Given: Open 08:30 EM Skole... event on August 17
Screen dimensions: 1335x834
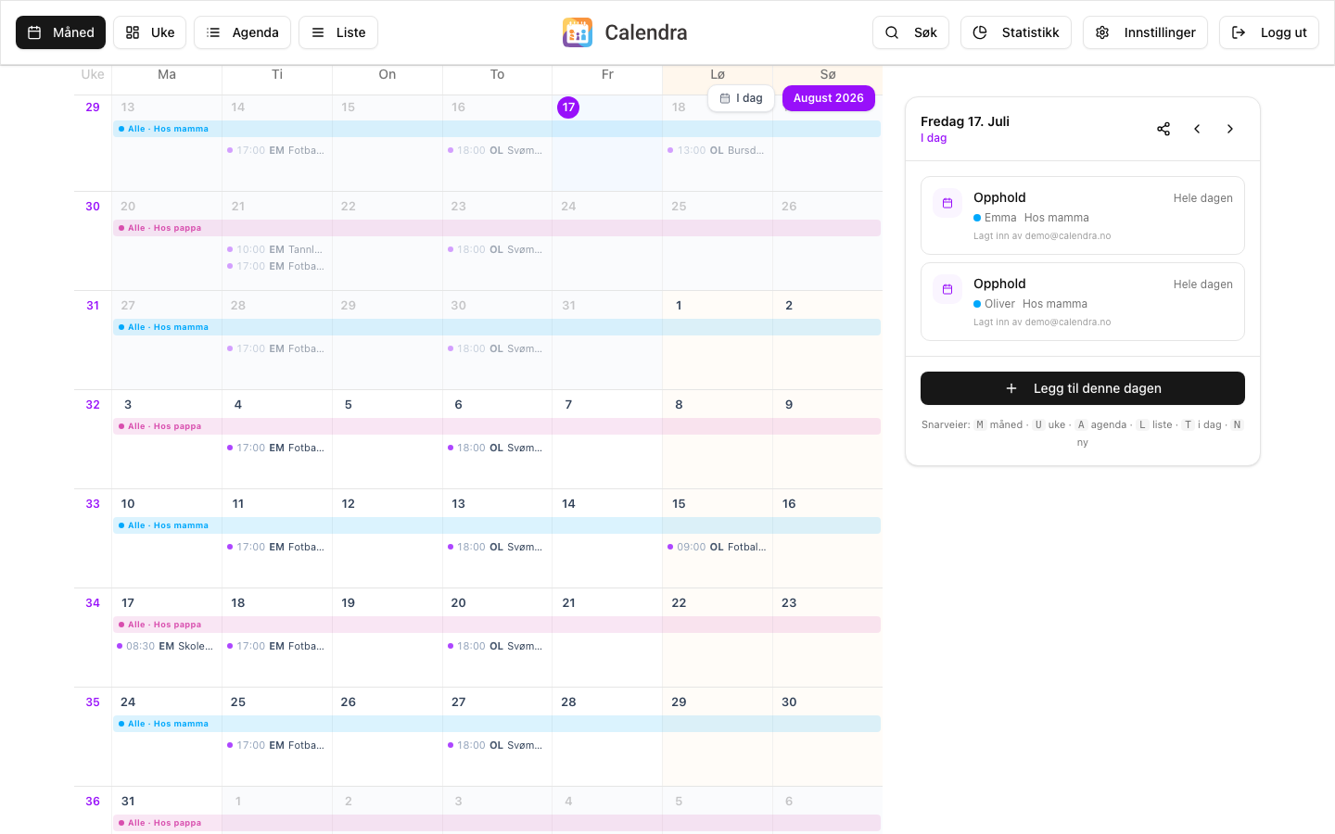Looking at the screenshot, I should (x=166, y=646).
